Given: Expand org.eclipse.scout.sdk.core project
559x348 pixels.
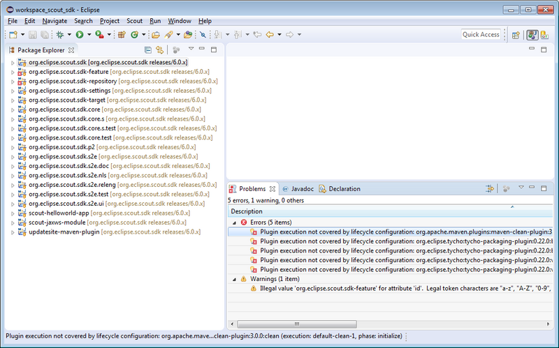Looking at the screenshot, I should pyautogui.click(x=13, y=109).
